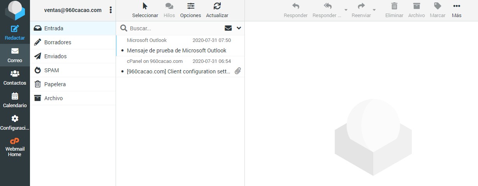Open the Archivo folder in folder list
The image size is (478, 186).
(73, 98)
